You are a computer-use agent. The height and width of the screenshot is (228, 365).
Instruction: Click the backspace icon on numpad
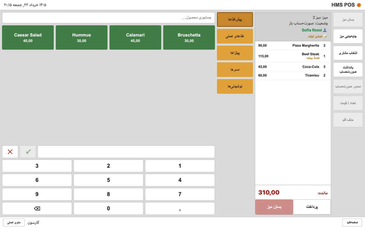tap(37, 208)
